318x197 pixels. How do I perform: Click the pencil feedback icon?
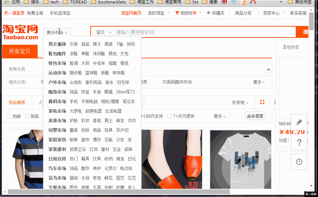pyautogui.click(x=299, y=122)
